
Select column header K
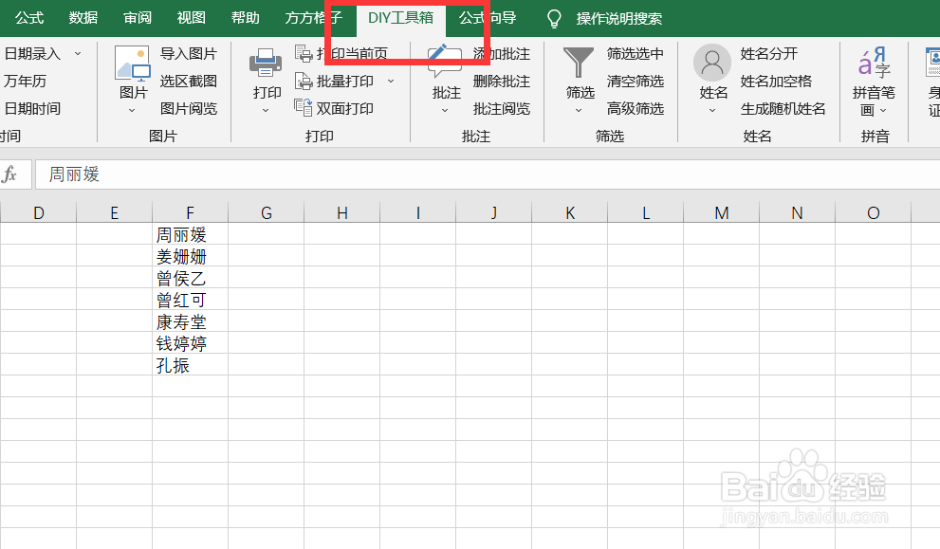point(569,212)
